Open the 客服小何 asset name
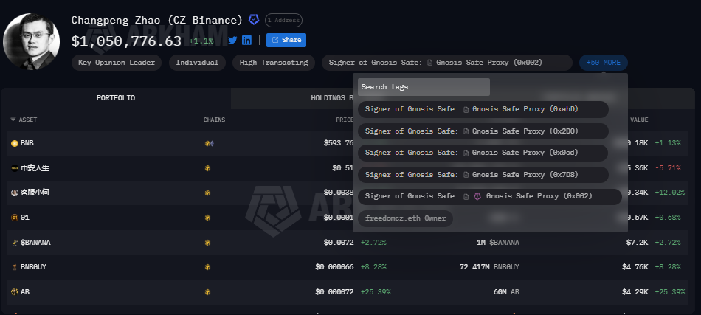 35,193
